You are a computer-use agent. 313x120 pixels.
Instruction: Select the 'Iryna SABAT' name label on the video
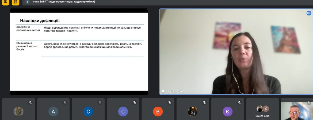point(176,91)
